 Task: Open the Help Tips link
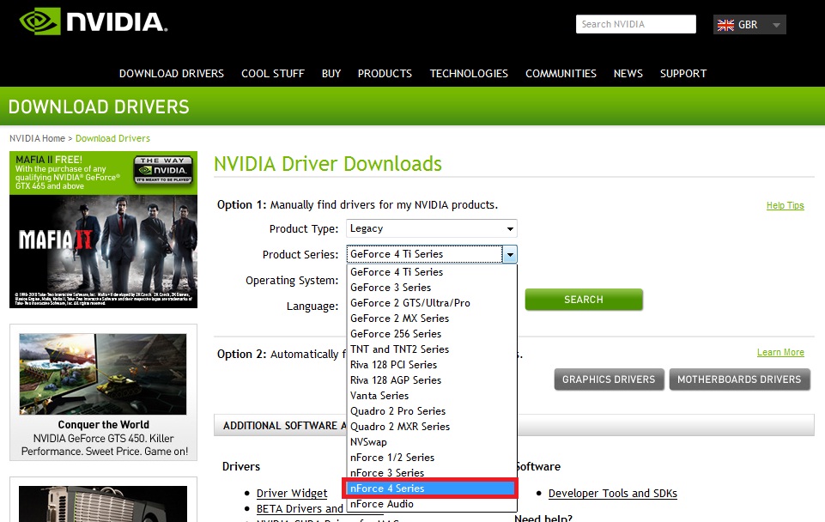click(x=785, y=205)
